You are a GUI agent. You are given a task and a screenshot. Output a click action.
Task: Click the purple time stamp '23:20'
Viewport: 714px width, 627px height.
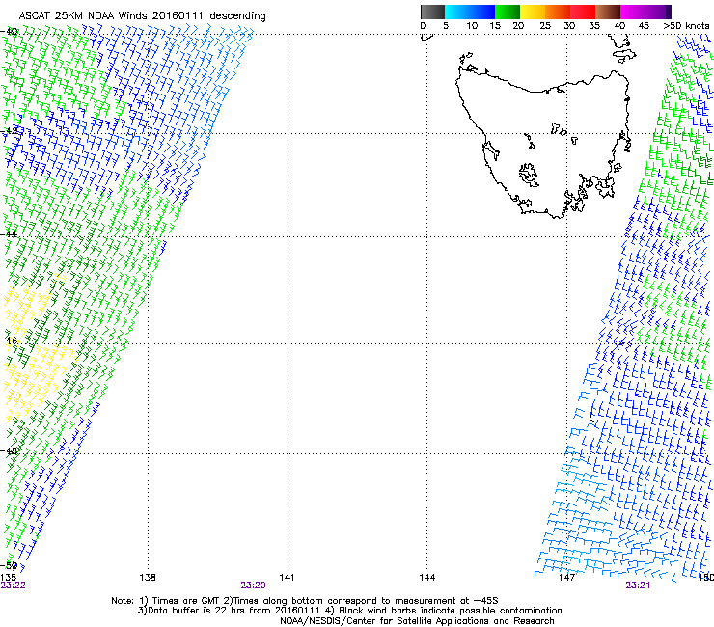click(253, 586)
